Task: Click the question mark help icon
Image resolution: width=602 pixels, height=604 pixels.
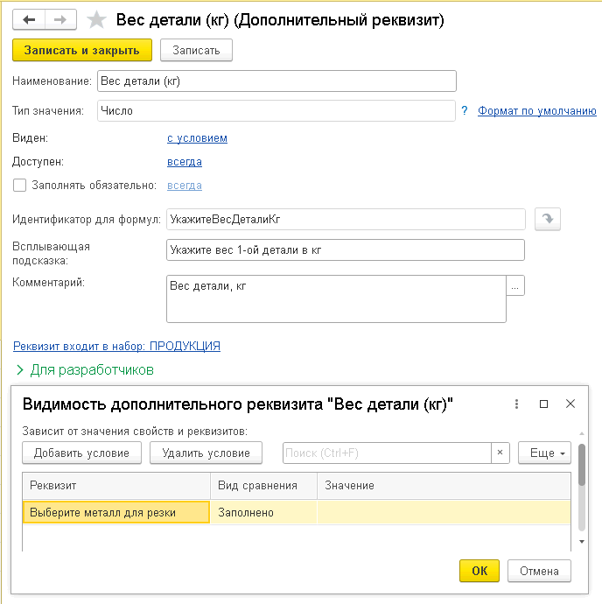Action: pos(464,111)
